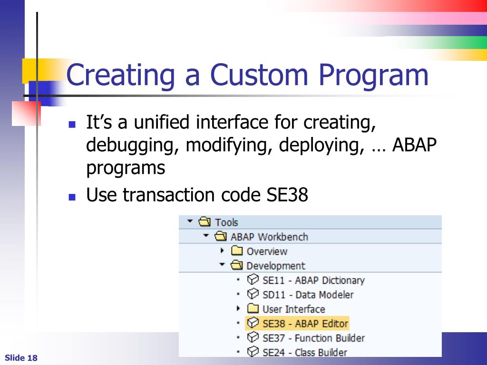Open SD11 - Data Modeler
This screenshot has width=487, height=365.
coord(308,295)
